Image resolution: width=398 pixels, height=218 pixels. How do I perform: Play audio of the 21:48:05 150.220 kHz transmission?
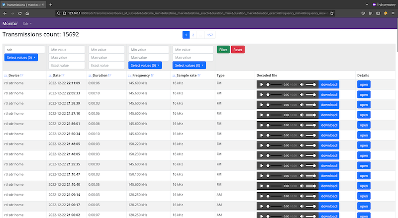pyautogui.click(x=262, y=145)
